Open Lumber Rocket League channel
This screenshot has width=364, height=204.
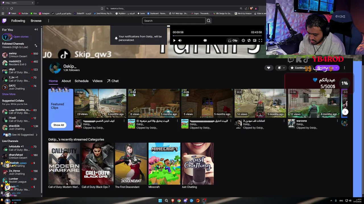tap(20, 180)
